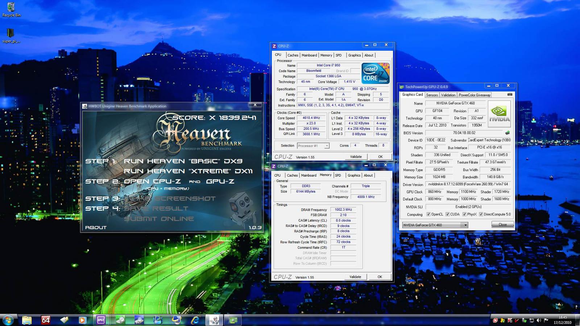This screenshot has height=326, width=580.
Task: Click the Close button in GPU-Z
Action: [x=502, y=224]
